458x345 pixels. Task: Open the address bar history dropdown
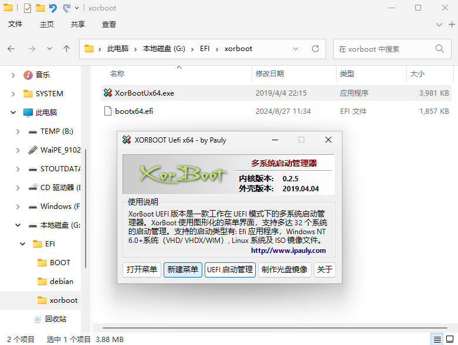296,49
